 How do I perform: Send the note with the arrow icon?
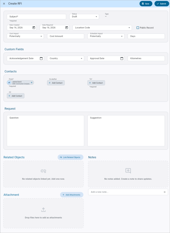click(x=165, y=192)
